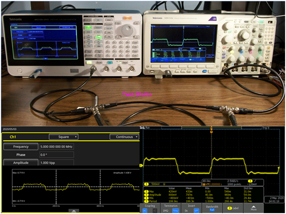Click the 2020/05/03 date on the generator

coord(10,129)
